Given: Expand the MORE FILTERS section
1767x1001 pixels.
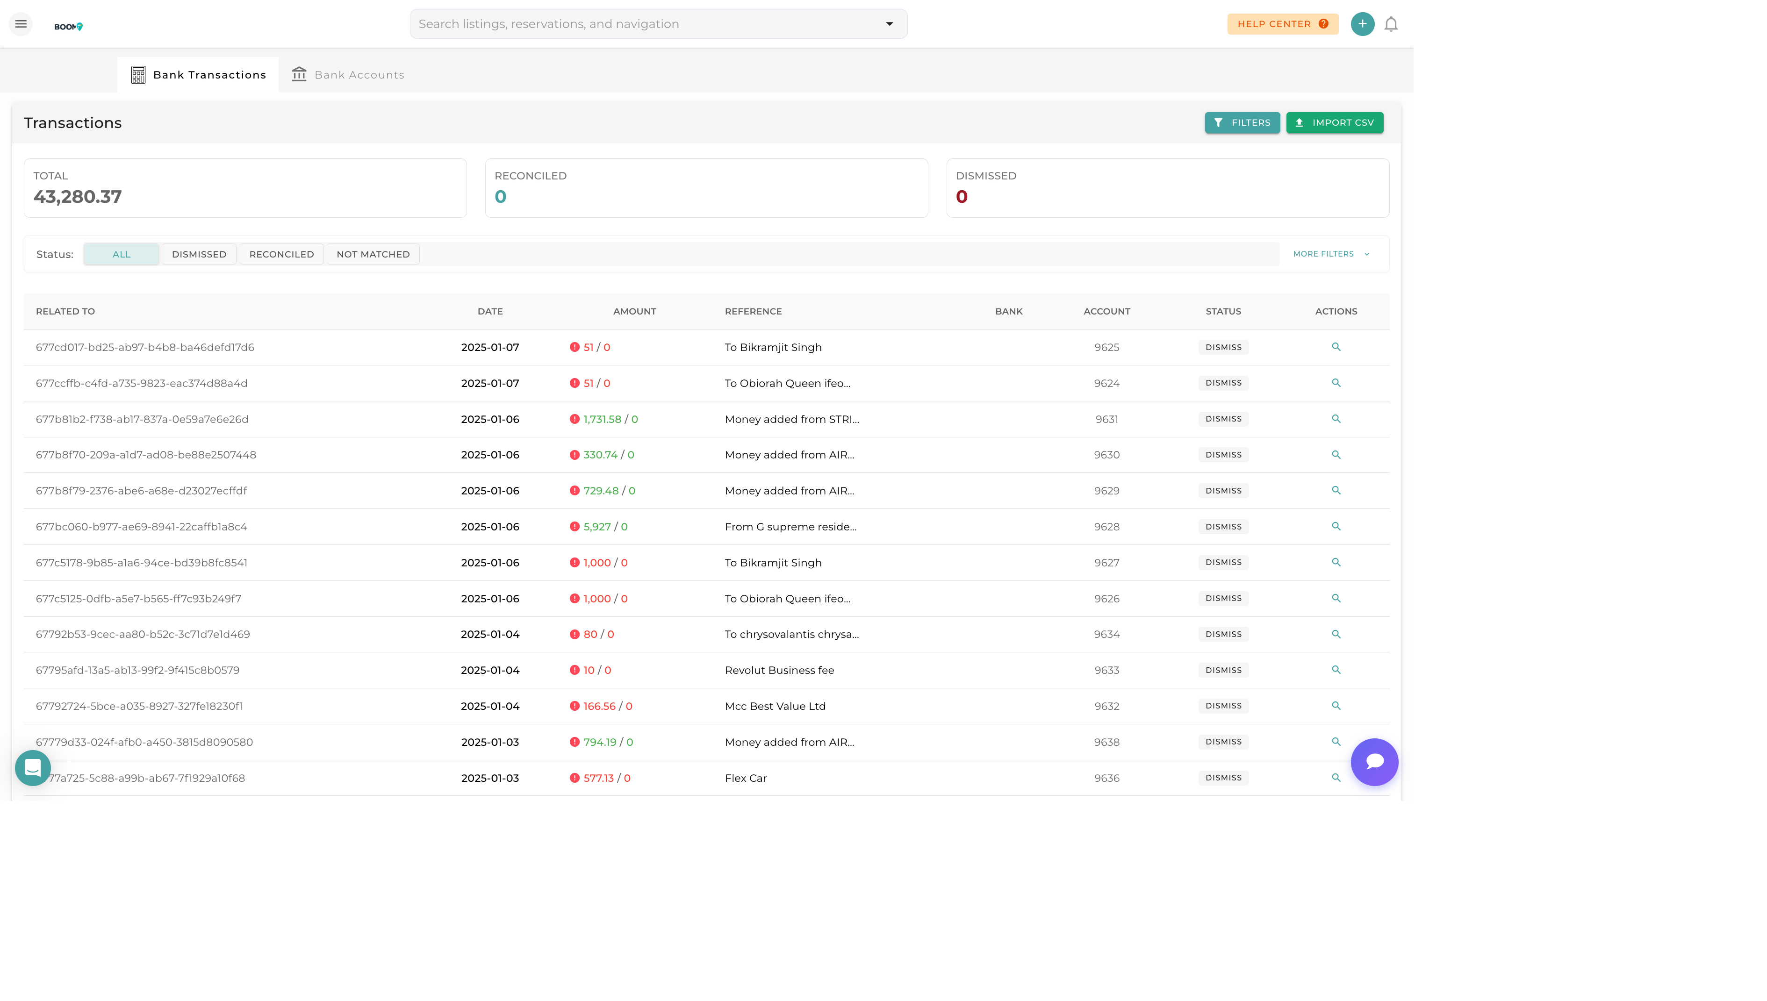Looking at the screenshot, I should (x=1330, y=254).
